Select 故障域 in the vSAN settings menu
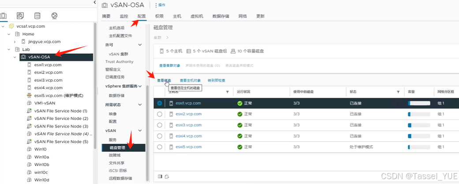The height and width of the screenshot is (184, 459). [115, 155]
